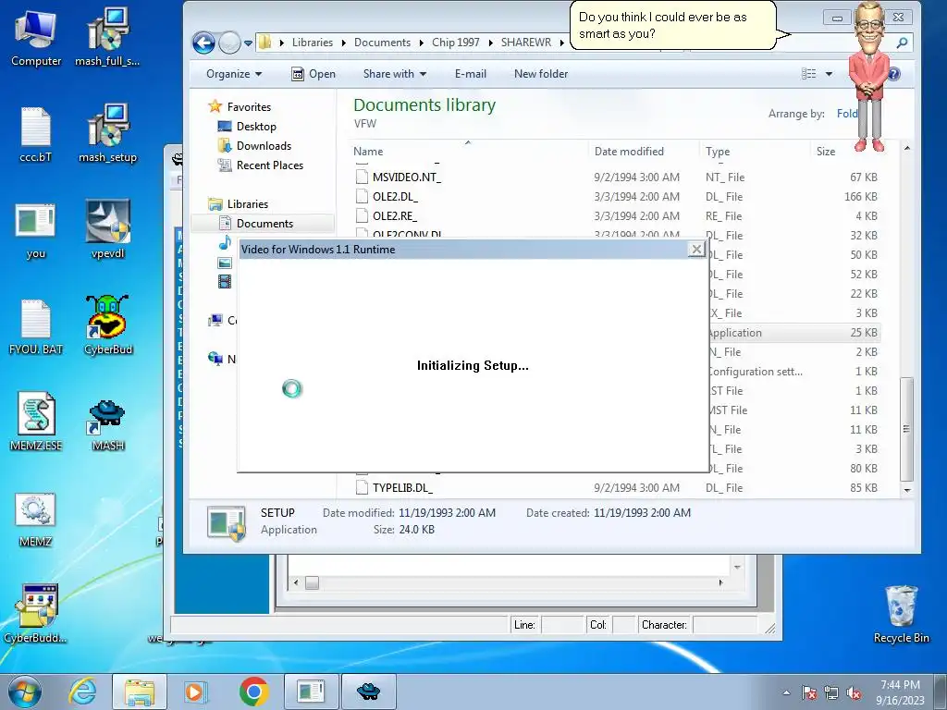Launch Google Chrome from taskbar

[x=253, y=692]
